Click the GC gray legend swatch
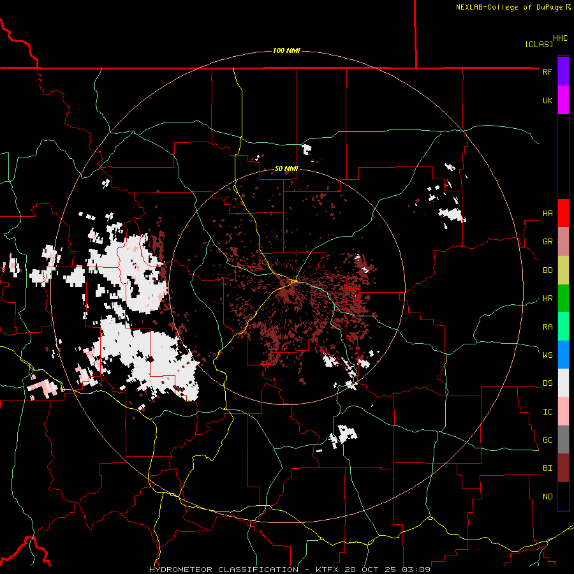The height and width of the screenshot is (574, 574). (x=563, y=439)
